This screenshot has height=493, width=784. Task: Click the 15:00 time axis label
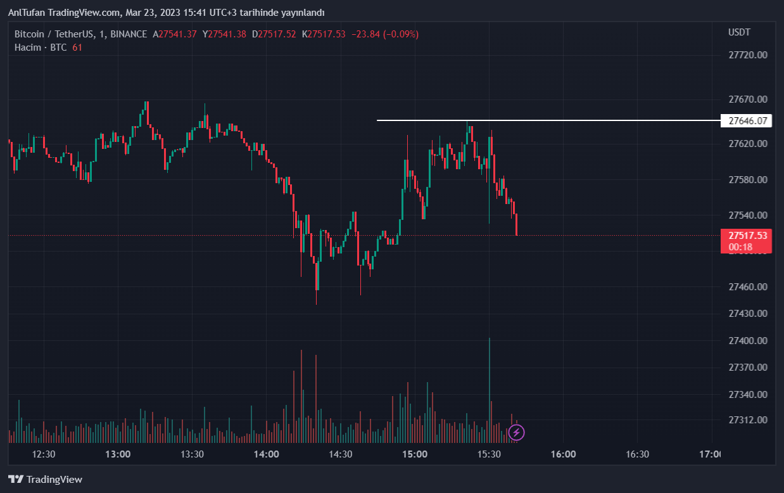[415, 454]
